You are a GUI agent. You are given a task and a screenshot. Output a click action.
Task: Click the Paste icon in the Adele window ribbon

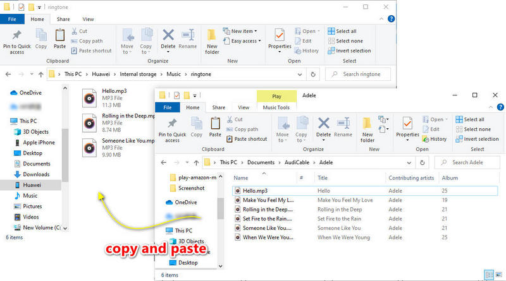(215, 127)
